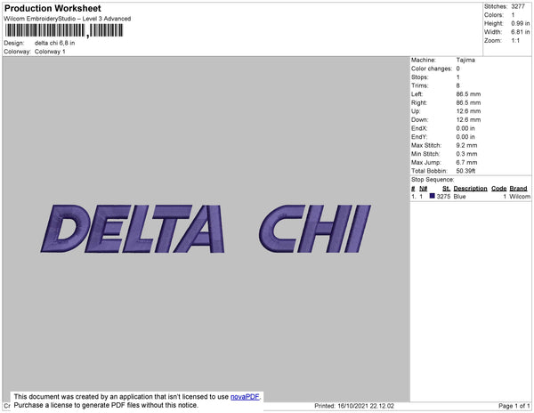Click the 'Purchase a license' notice line
The height and width of the screenshot is (413, 534).
click(x=106, y=405)
